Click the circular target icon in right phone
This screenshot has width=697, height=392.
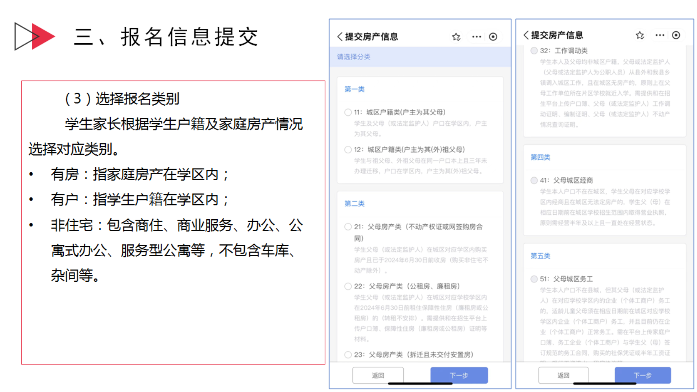click(x=676, y=35)
